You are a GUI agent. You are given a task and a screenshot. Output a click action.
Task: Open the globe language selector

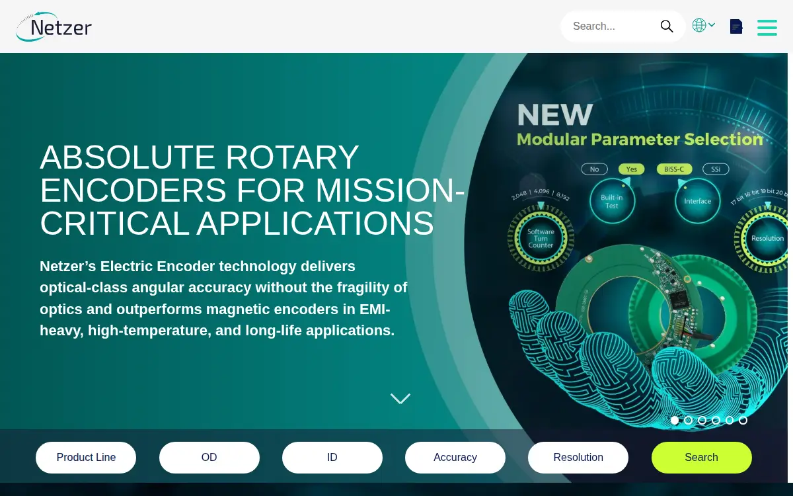(704, 26)
